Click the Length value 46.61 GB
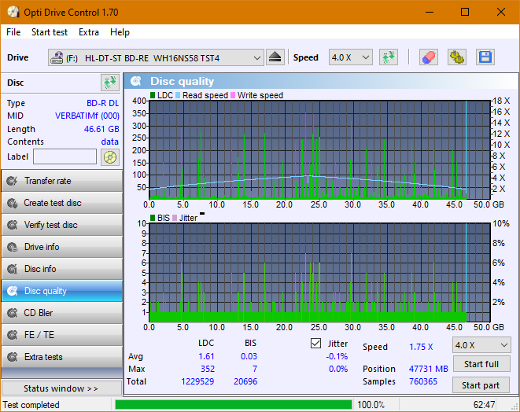The width and height of the screenshot is (520, 412). point(101,129)
